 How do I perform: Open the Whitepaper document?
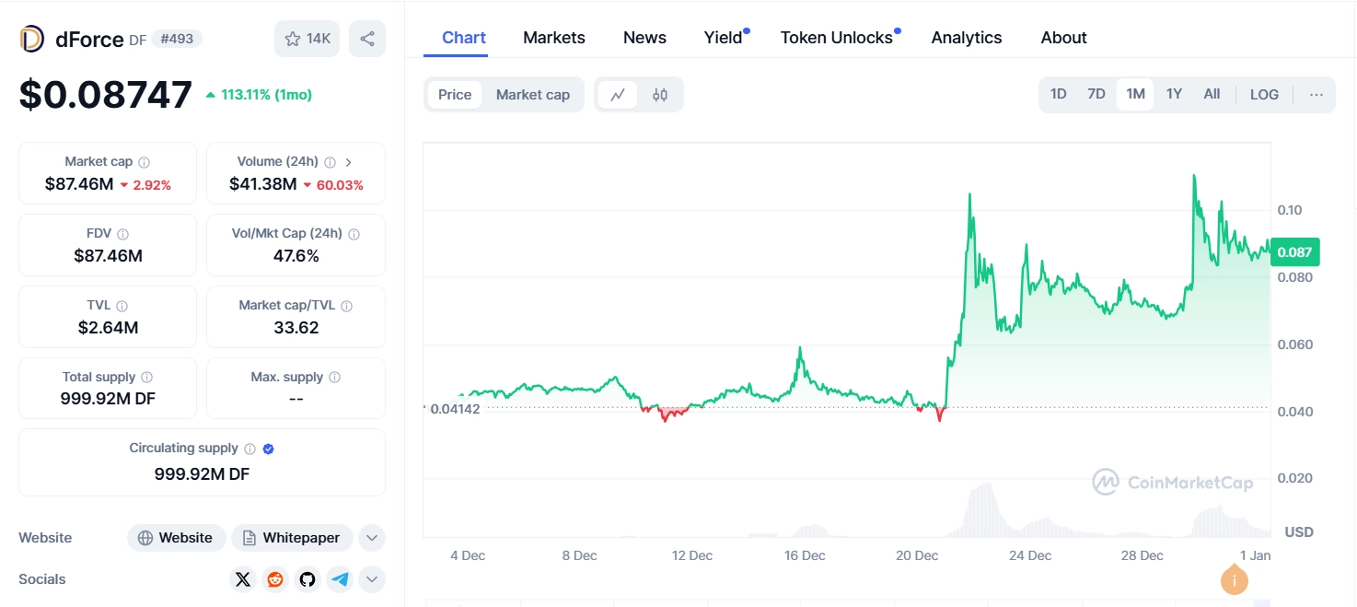[292, 538]
